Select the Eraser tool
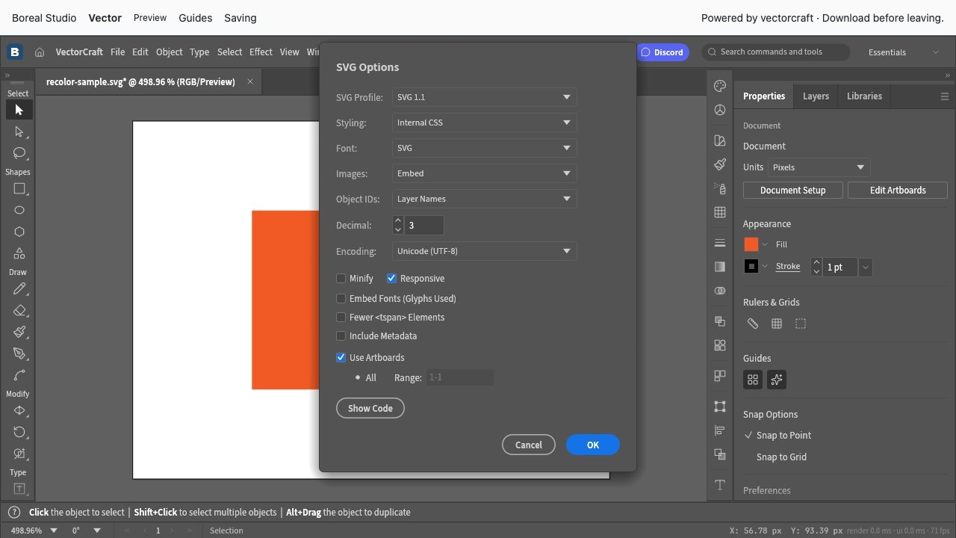This screenshot has height=538, width=956. (x=19, y=310)
